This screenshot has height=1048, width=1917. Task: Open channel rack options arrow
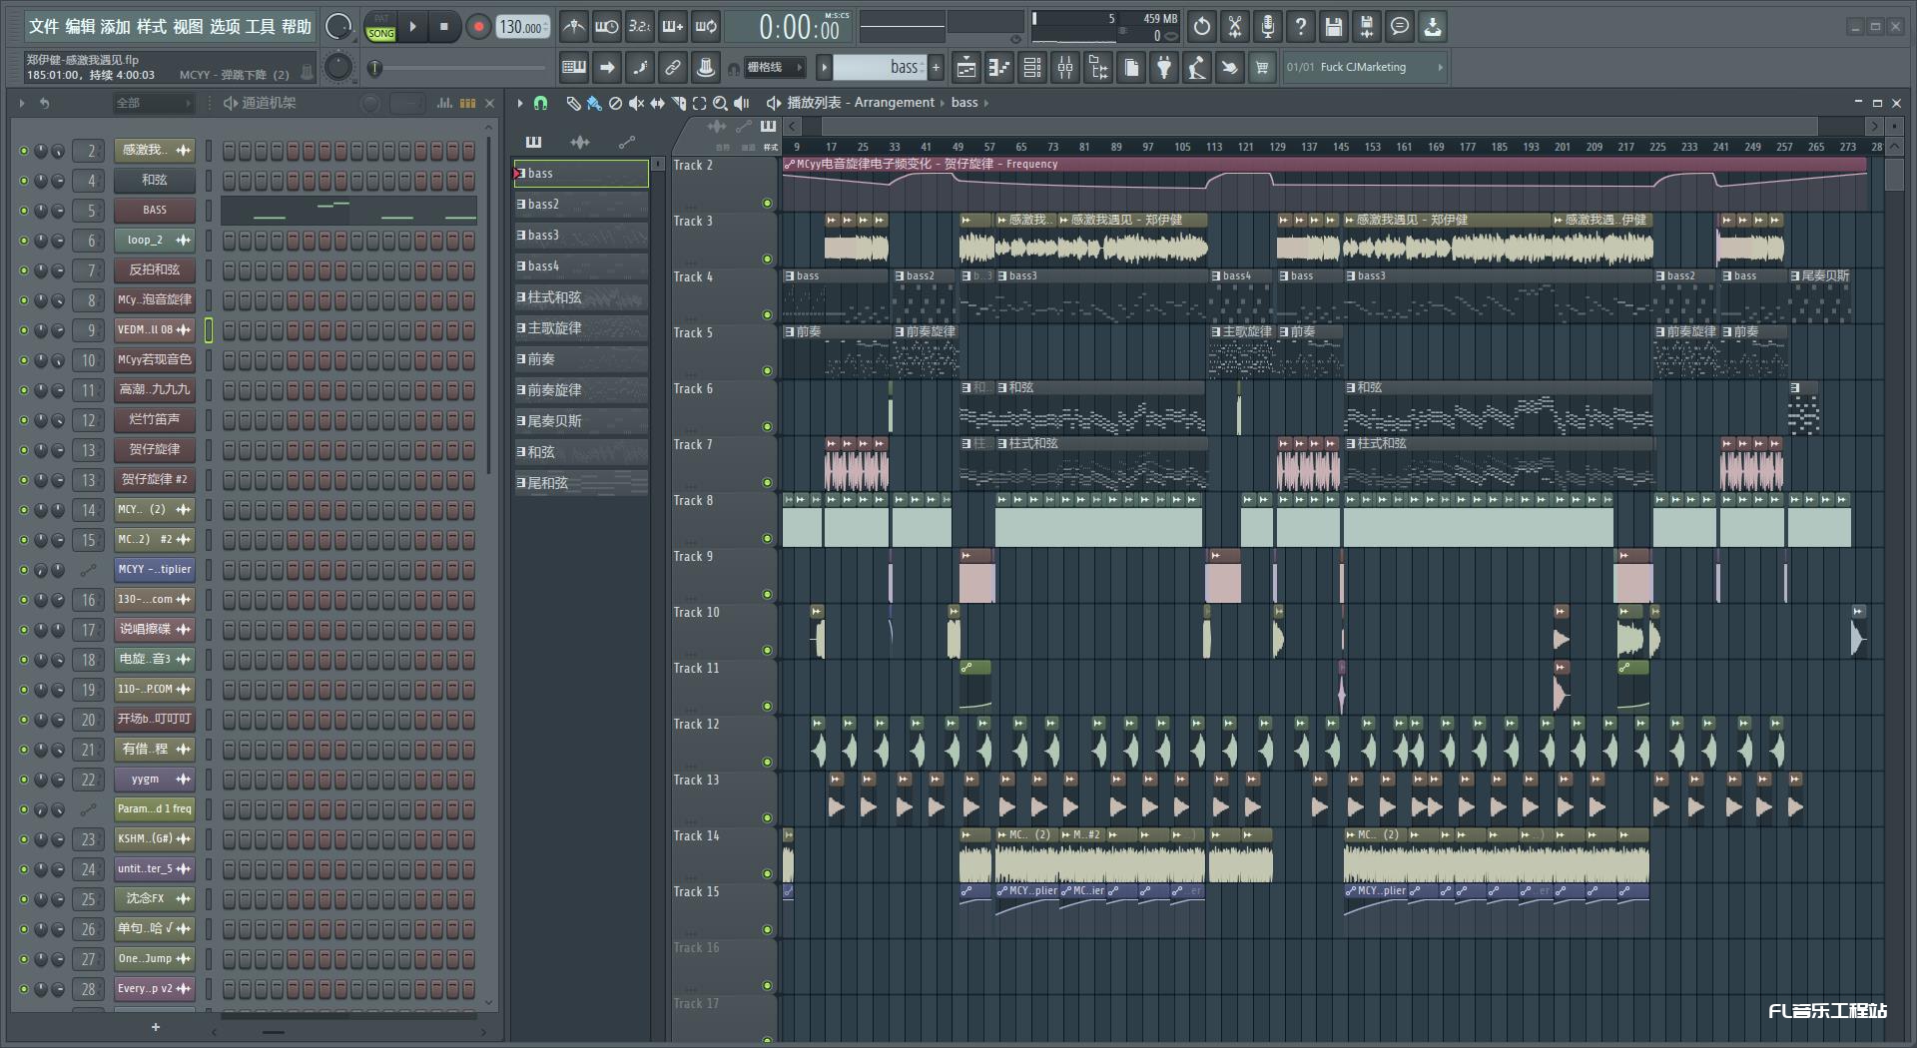(x=21, y=103)
